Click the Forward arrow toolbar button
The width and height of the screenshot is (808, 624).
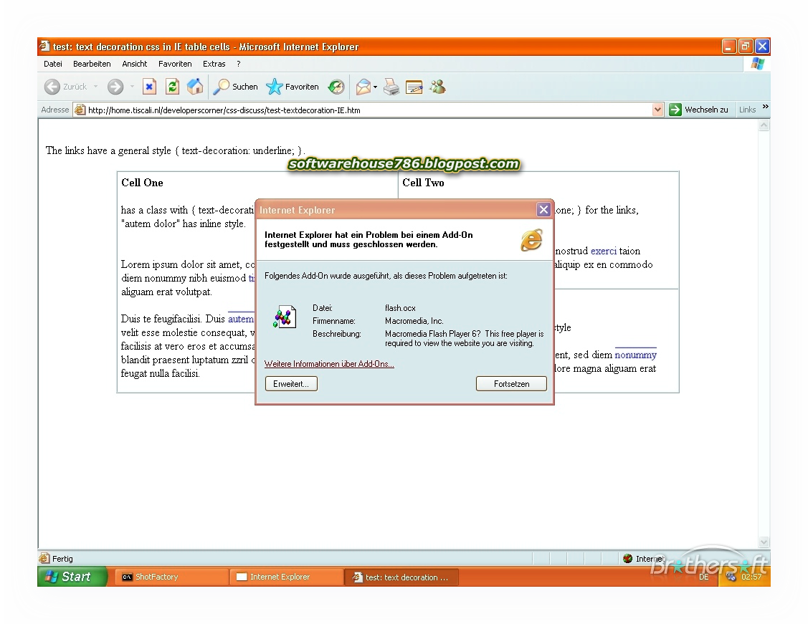click(x=115, y=87)
